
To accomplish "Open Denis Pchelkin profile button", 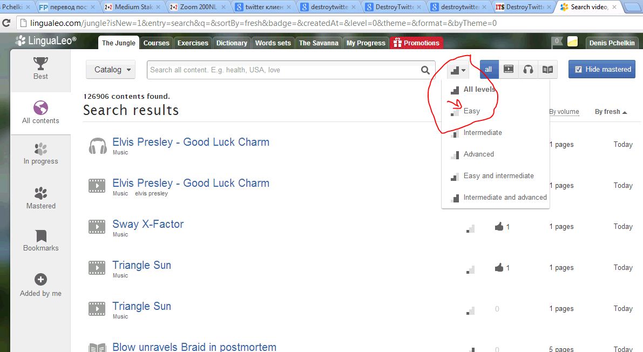I will pyautogui.click(x=612, y=43).
